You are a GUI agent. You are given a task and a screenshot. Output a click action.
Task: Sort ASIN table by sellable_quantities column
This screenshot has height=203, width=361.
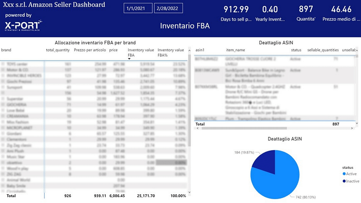(x=323, y=50)
